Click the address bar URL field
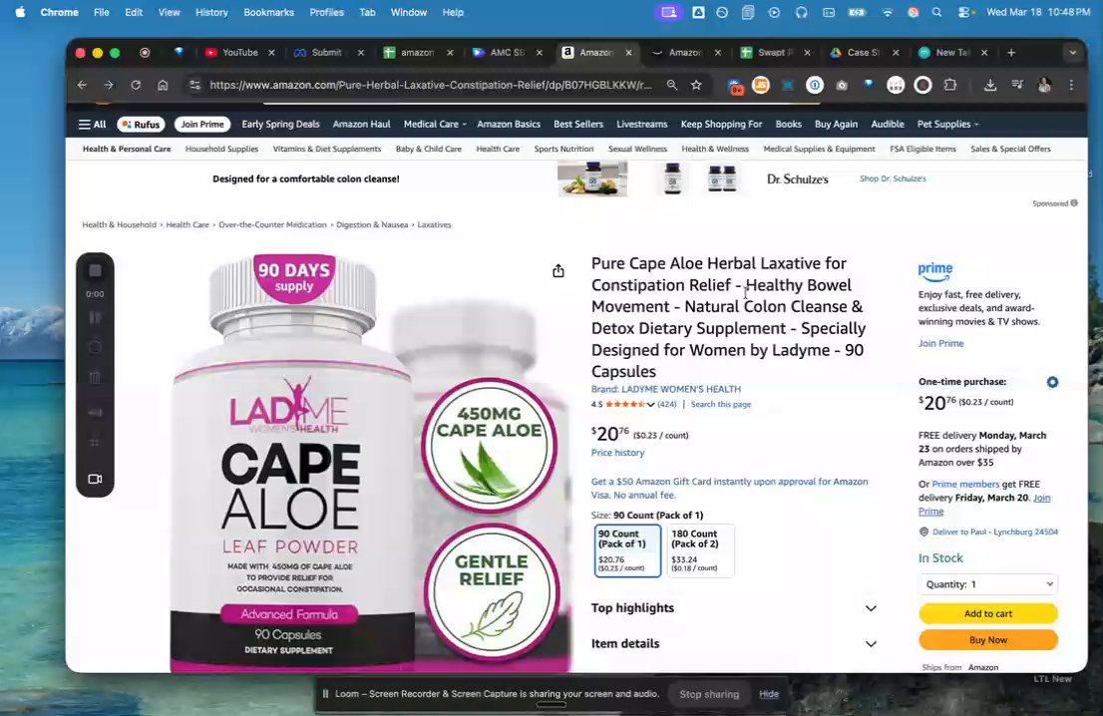 (x=431, y=85)
